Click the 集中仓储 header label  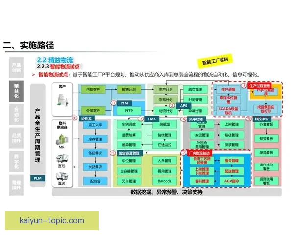click(x=196, y=119)
